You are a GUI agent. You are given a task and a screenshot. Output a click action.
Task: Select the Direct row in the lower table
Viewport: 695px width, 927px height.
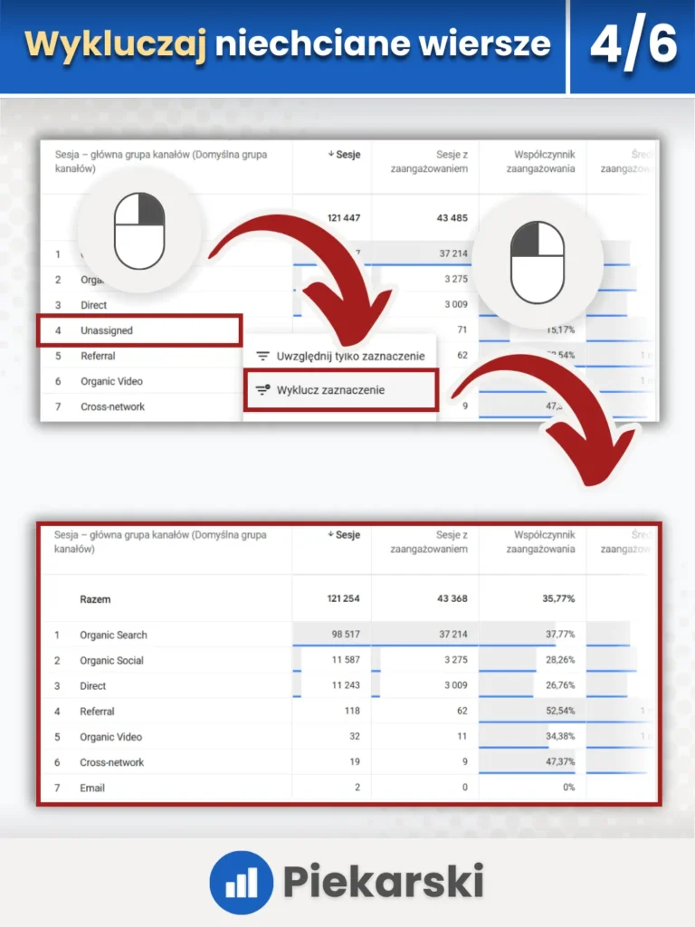pos(93,686)
